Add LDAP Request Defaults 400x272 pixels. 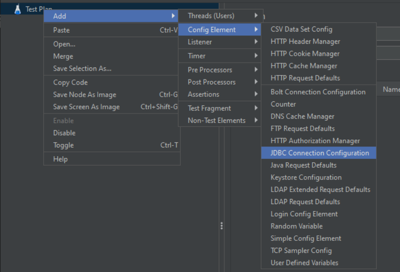319,202
